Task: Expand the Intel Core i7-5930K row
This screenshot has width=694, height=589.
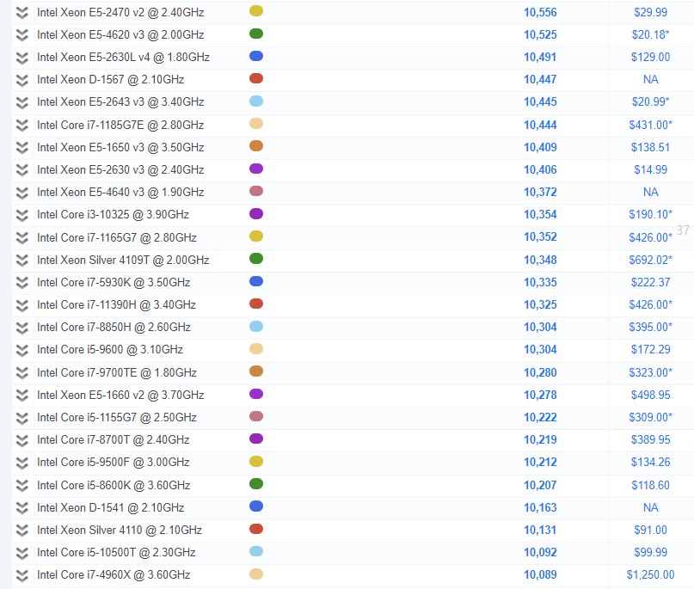Action: pyautogui.click(x=21, y=283)
